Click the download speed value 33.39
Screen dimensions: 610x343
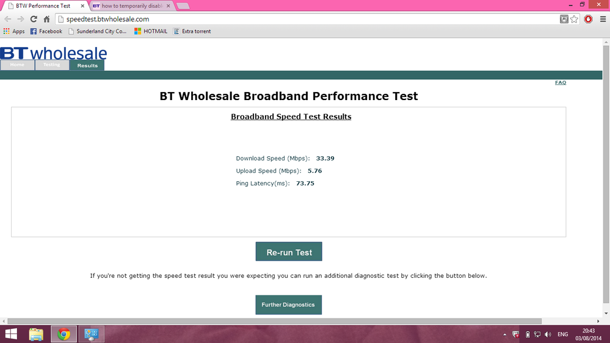(325, 158)
